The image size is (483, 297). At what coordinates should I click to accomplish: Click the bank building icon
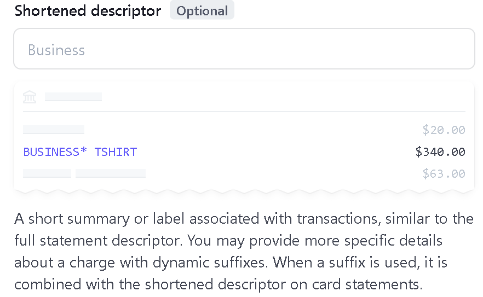[x=30, y=97]
